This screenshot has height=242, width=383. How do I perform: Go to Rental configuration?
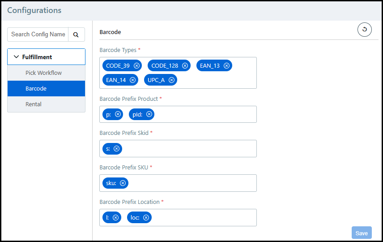pyautogui.click(x=34, y=104)
